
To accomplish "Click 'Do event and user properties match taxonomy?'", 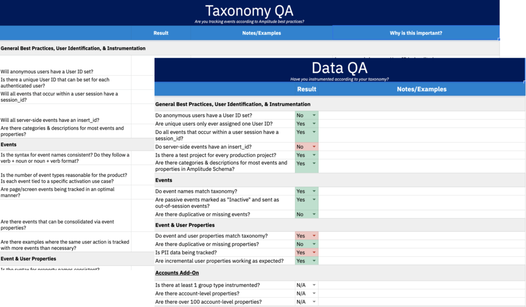I will point(211,236).
